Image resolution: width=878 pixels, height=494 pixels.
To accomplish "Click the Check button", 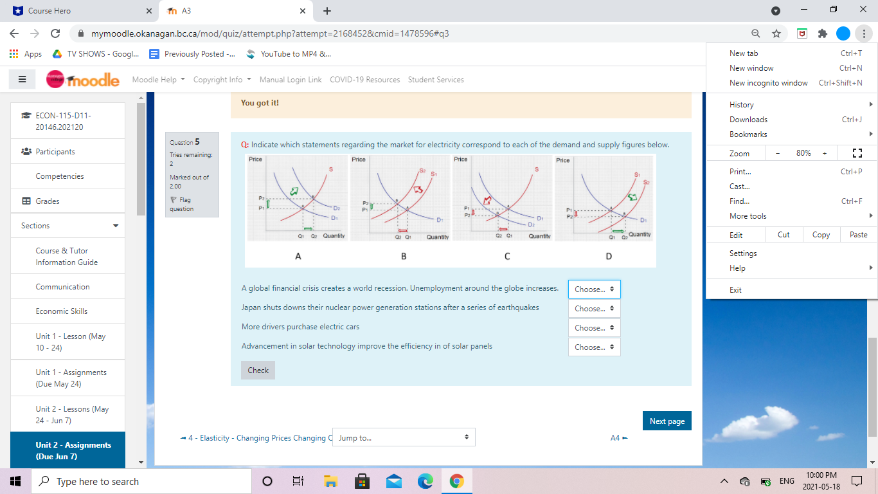I will tap(258, 370).
